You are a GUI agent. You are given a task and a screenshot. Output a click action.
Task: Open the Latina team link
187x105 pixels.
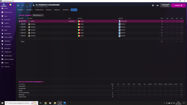(x=32, y=21)
